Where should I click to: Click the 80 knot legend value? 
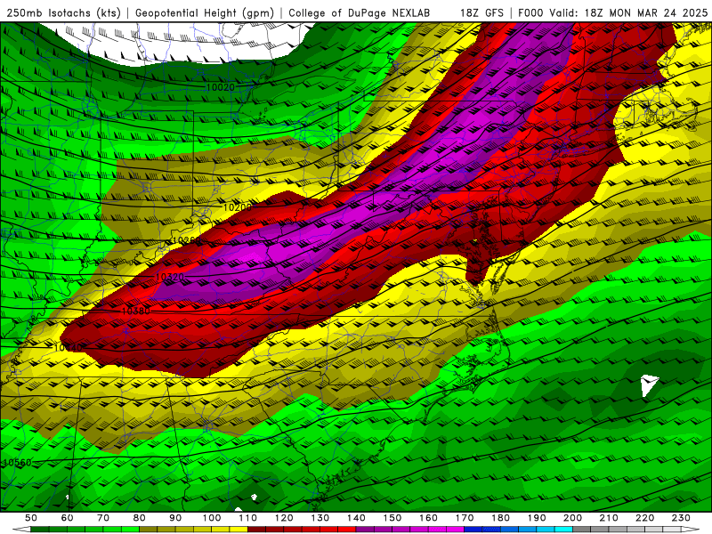point(140,518)
